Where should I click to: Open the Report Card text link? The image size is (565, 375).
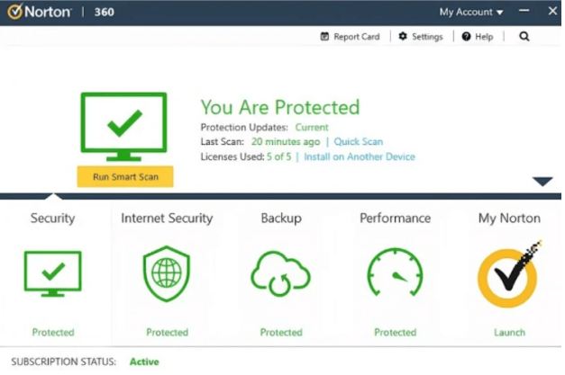click(x=357, y=37)
